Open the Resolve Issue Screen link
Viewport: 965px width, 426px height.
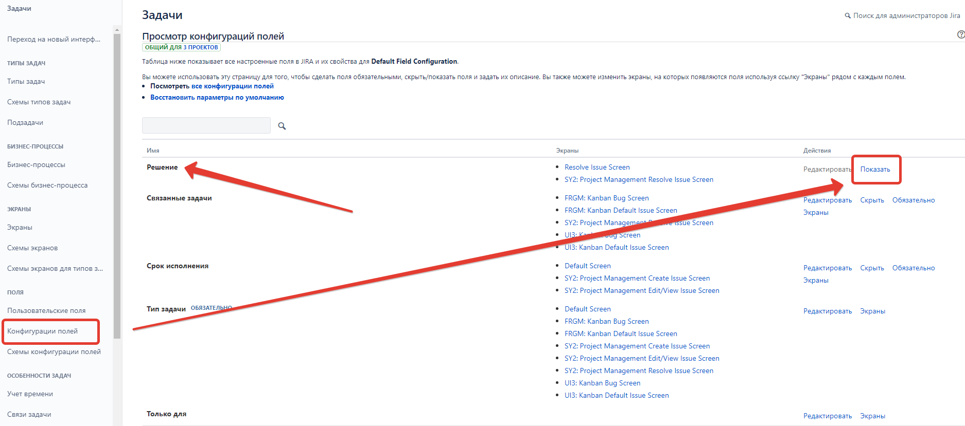coord(596,168)
